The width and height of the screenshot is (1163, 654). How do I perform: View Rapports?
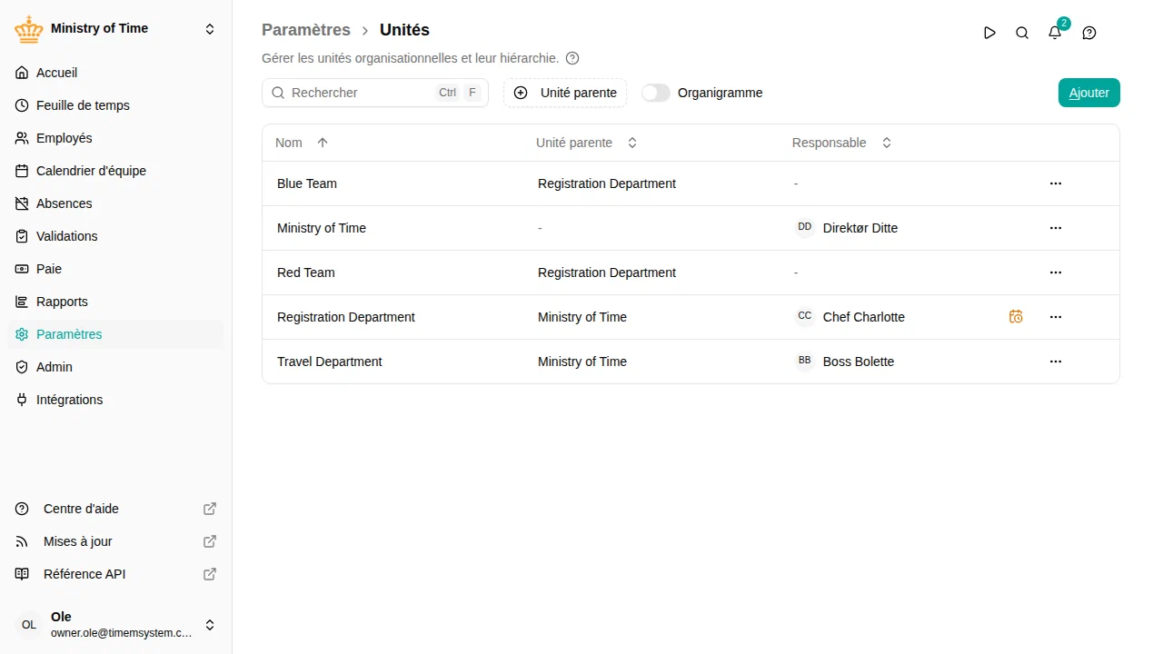click(115, 302)
